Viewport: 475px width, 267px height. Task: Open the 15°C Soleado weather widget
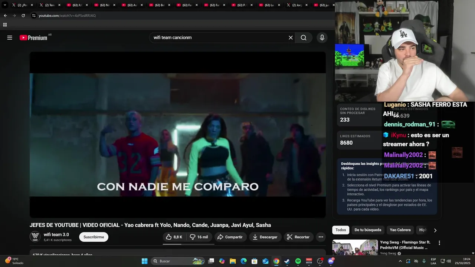[14, 261]
